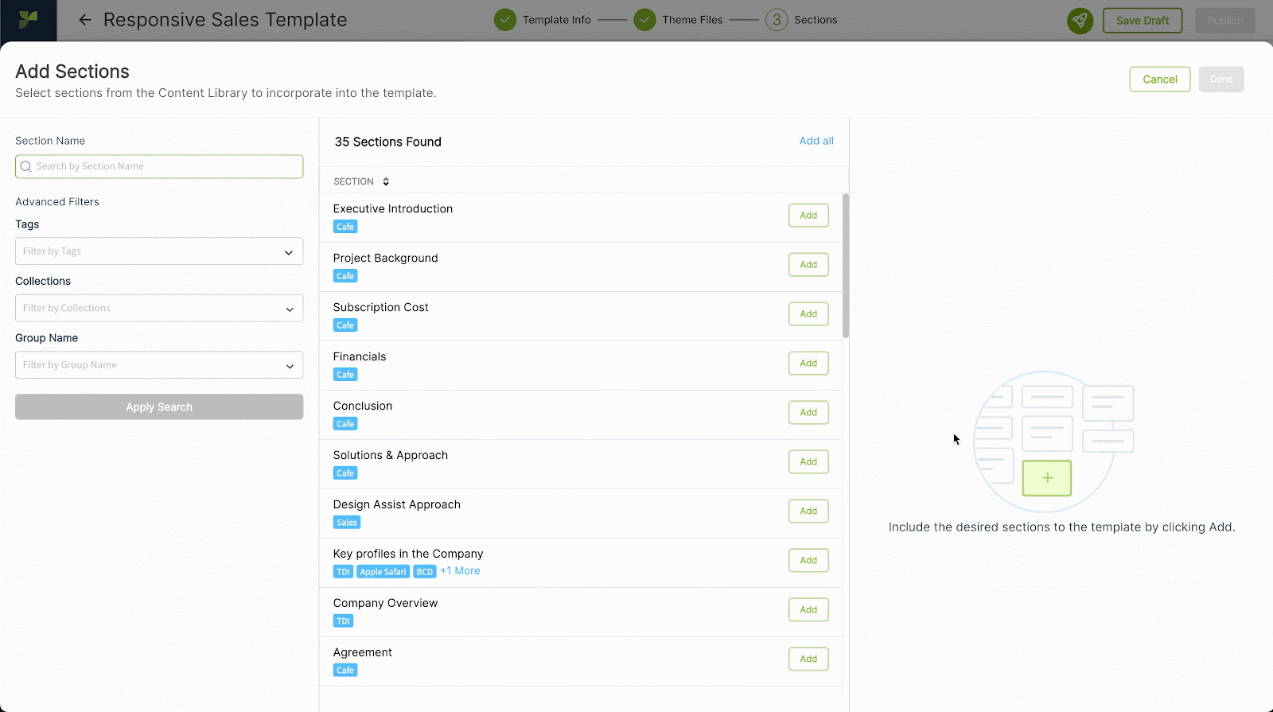Toggle the SECTION column sort arrows
The image size is (1273, 712).
[x=386, y=182]
